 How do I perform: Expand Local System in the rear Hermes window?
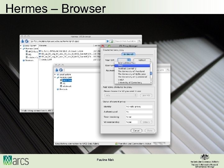[21, 45]
